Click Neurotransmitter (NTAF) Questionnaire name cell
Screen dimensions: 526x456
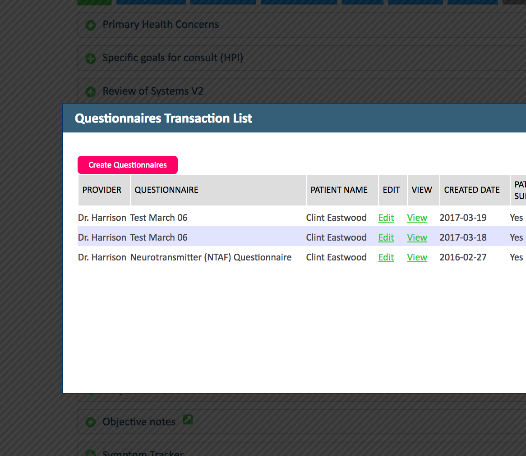211,257
